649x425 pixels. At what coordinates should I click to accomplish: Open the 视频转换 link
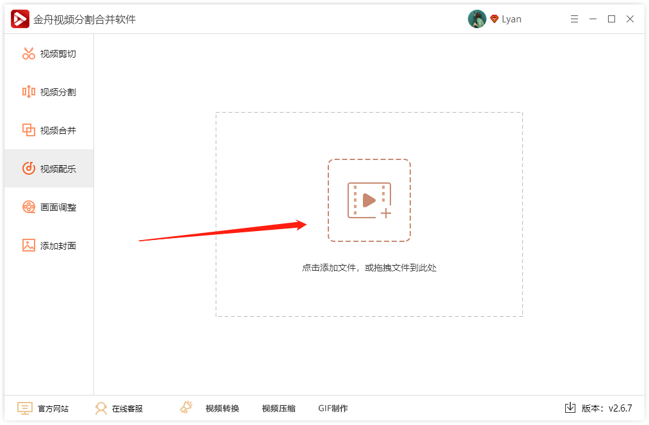222,408
